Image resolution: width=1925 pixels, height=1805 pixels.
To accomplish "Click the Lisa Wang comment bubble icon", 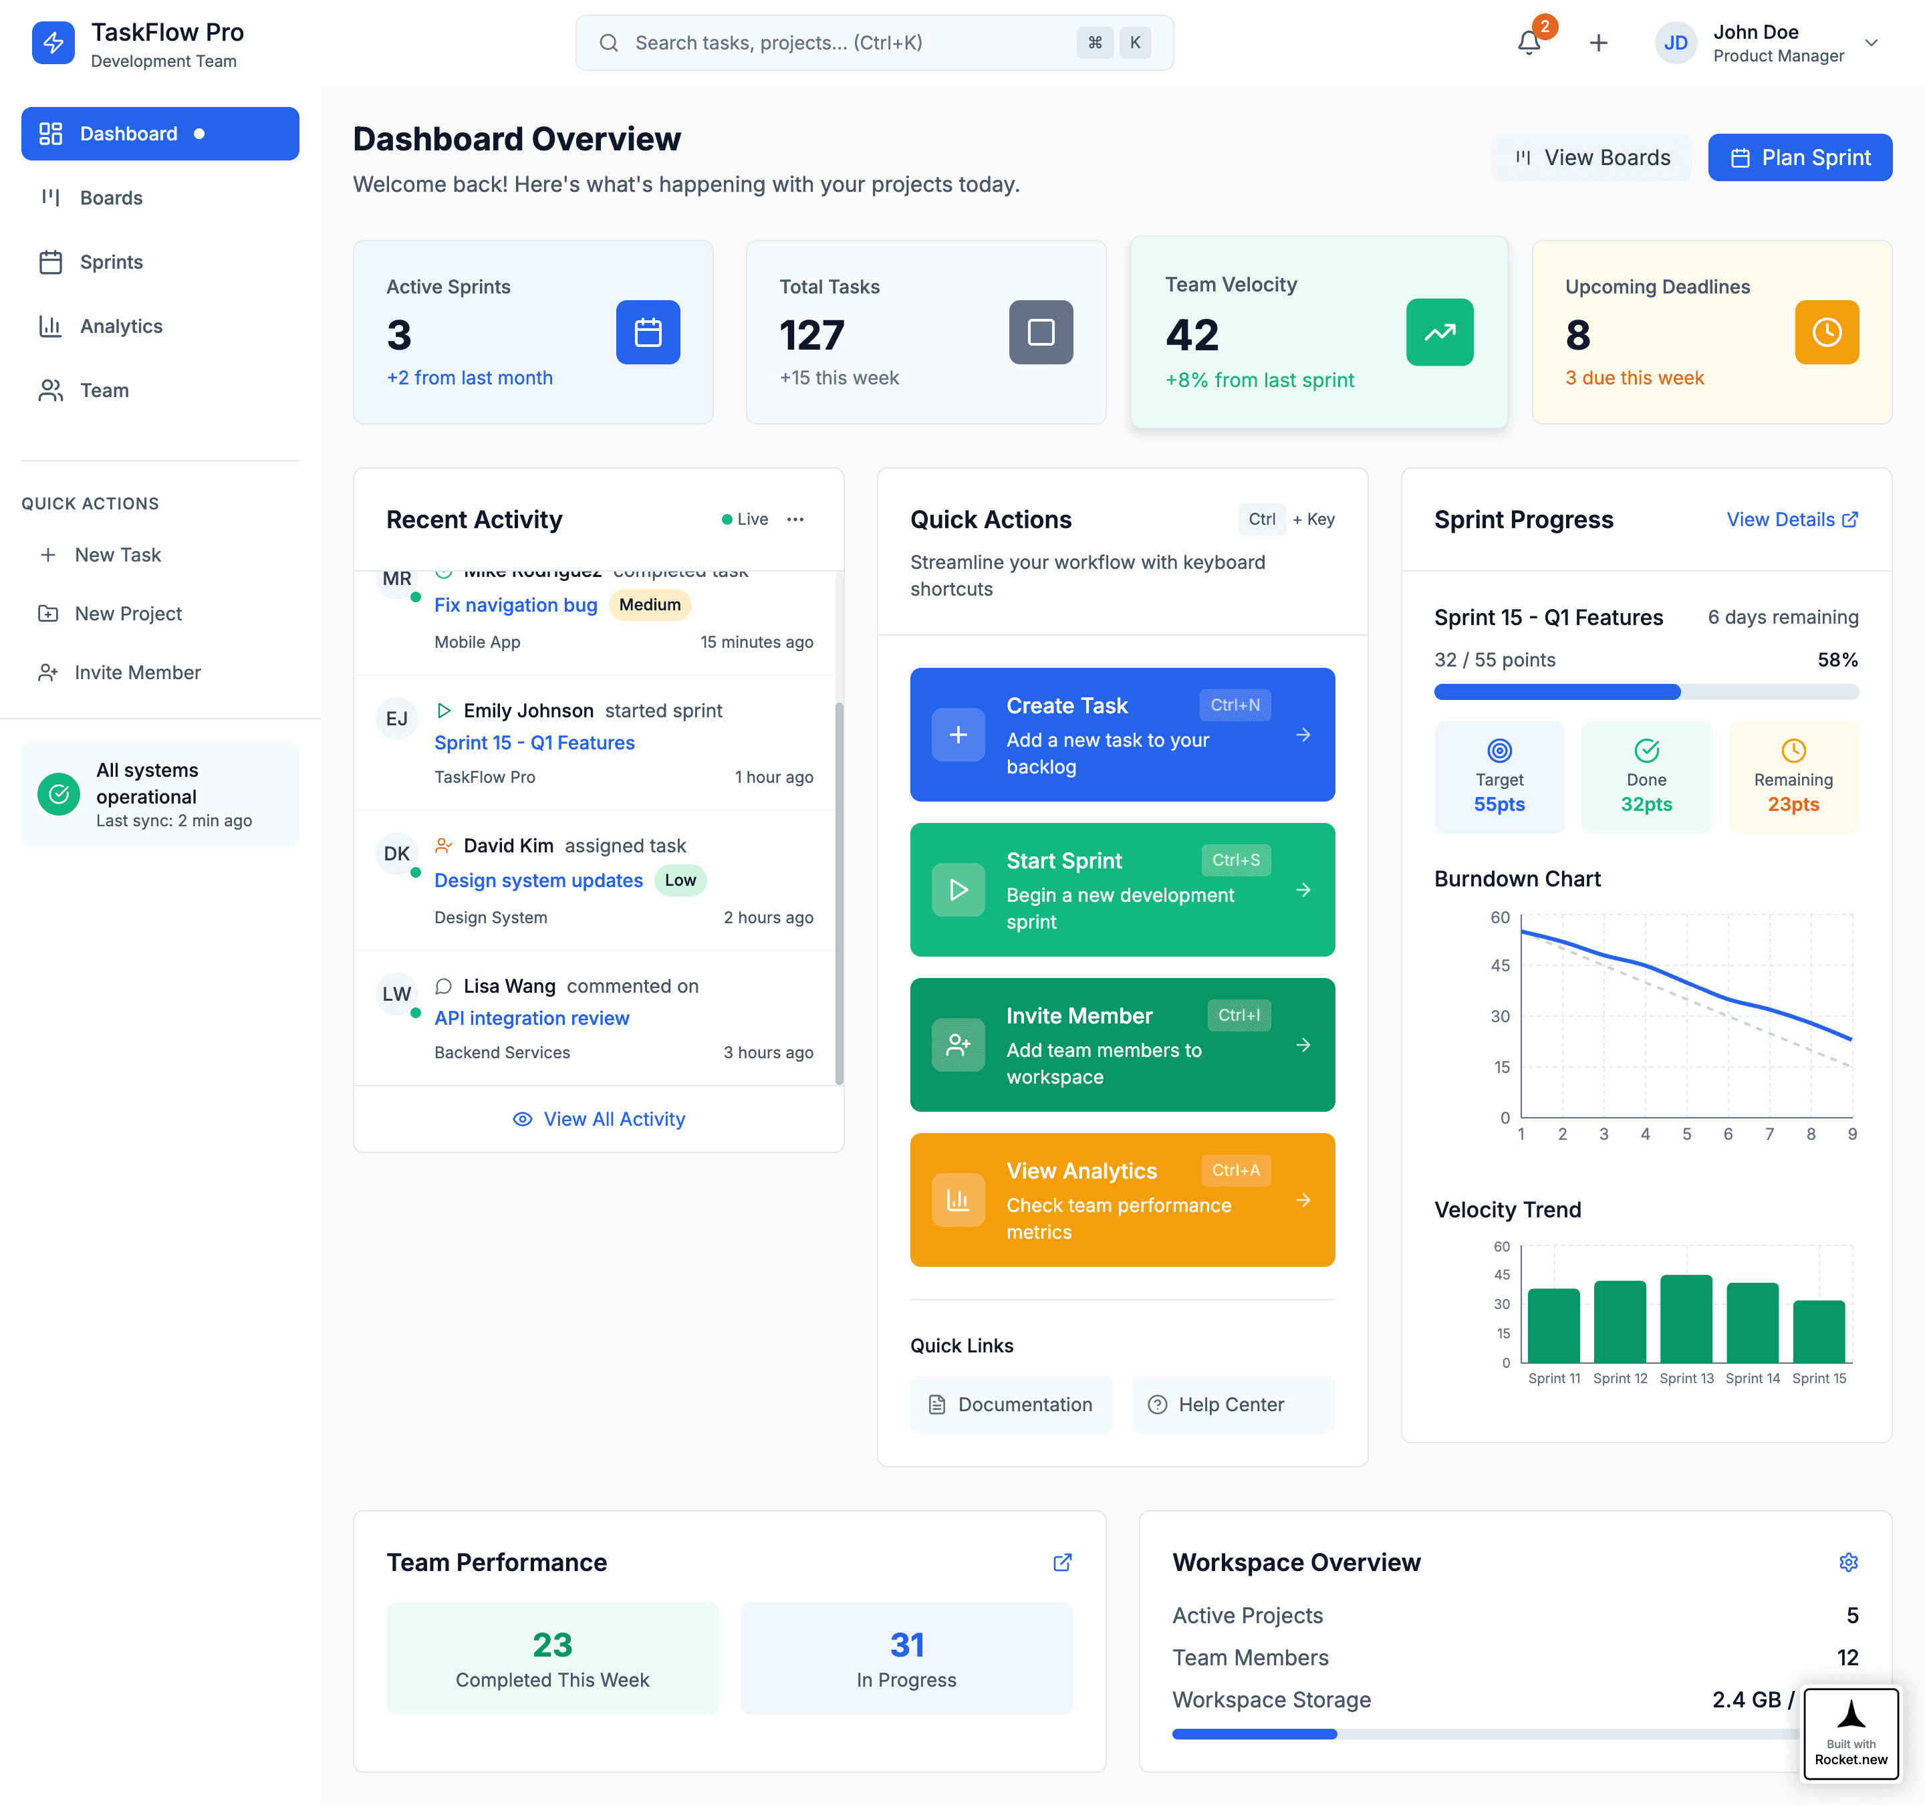I will pyautogui.click(x=444, y=986).
